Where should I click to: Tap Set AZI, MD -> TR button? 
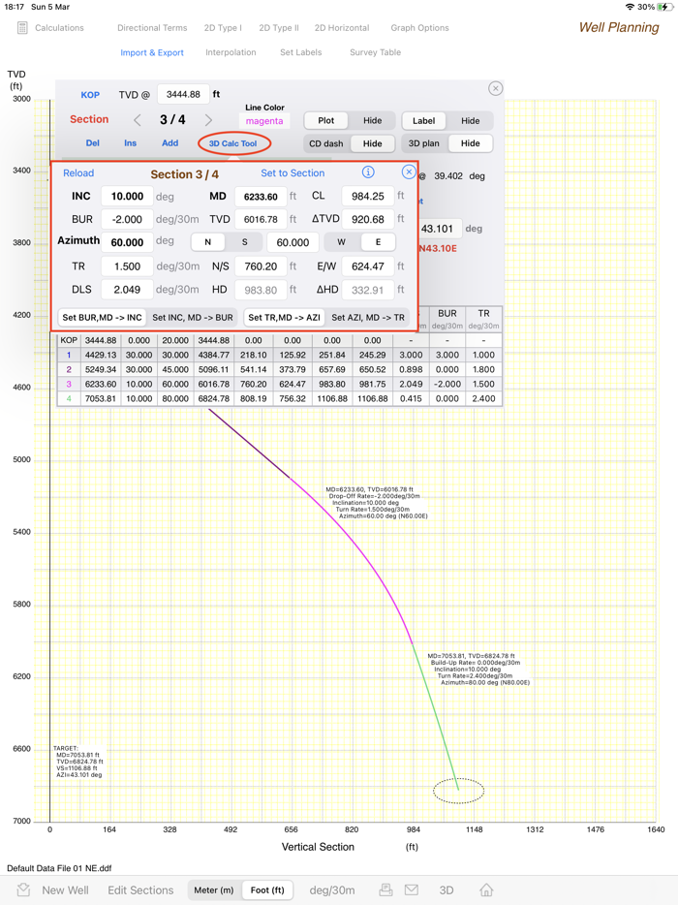tap(368, 318)
